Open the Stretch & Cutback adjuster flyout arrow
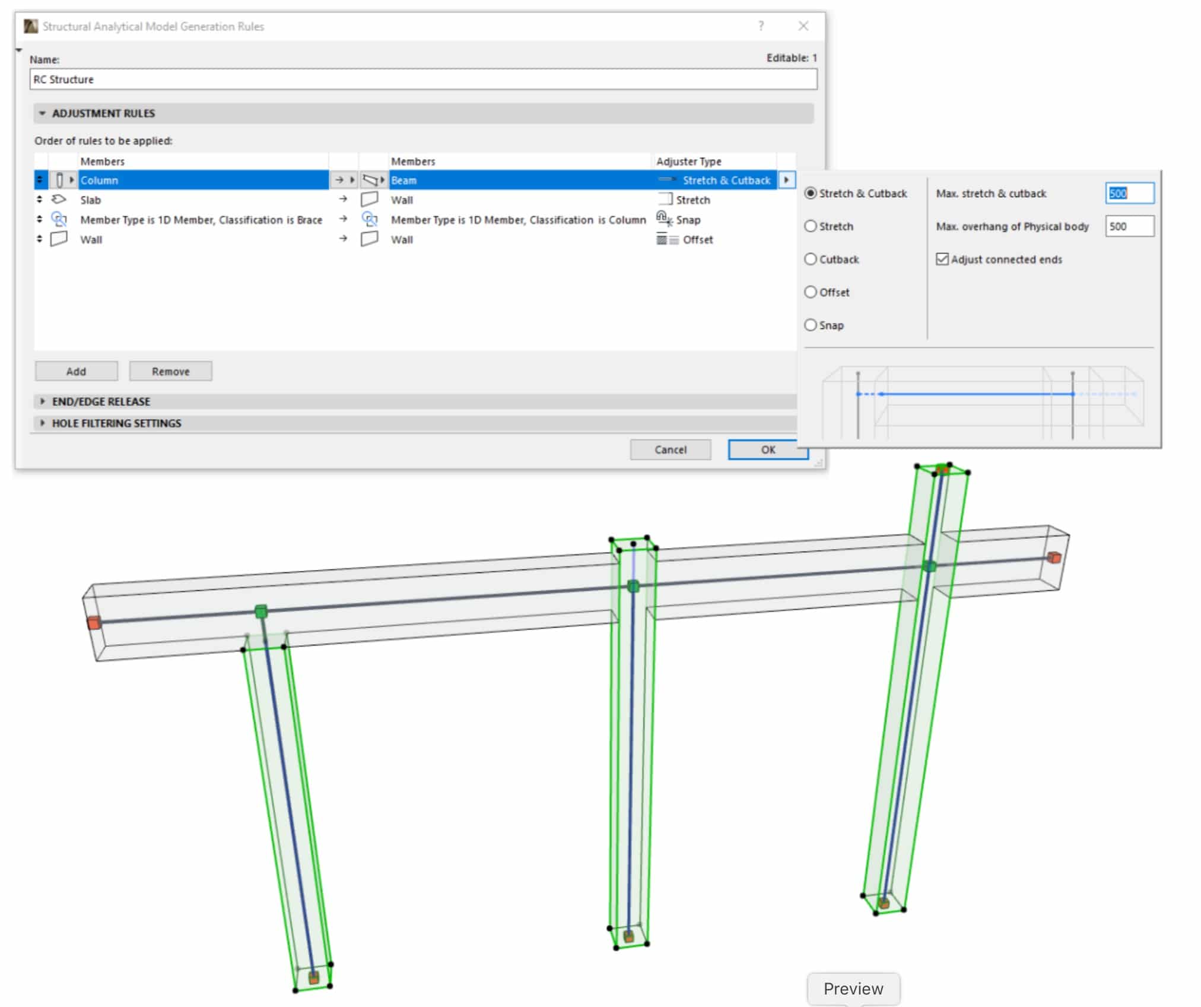The height and width of the screenshot is (1007, 1201). 786,180
